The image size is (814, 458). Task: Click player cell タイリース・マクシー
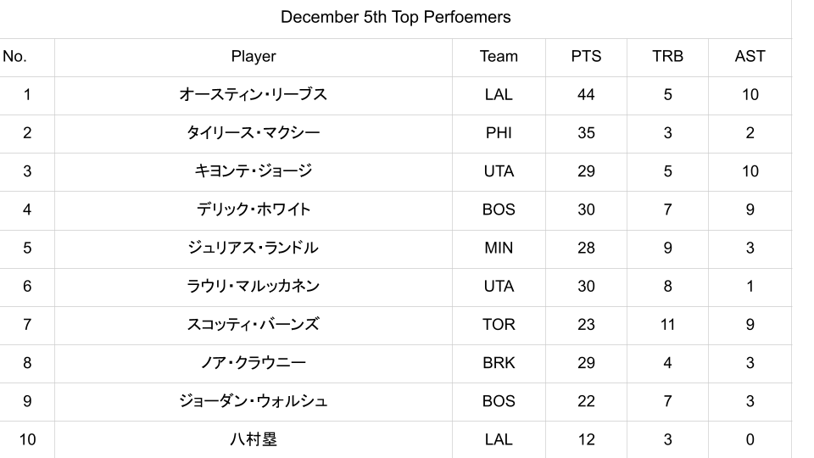(x=253, y=133)
